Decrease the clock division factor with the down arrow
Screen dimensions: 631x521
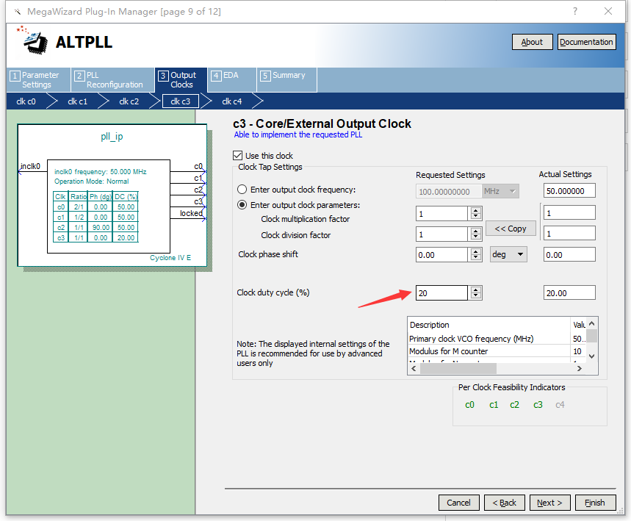pyautogui.click(x=476, y=237)
